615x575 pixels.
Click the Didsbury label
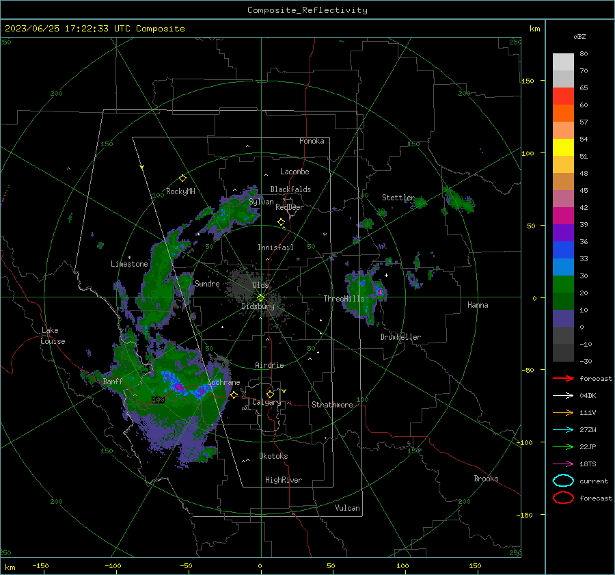[x=258, y=306]
